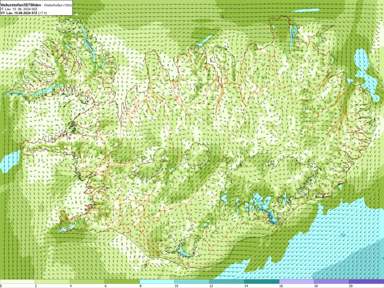This screenshot has width=384, height=288.
Task: Click the 16–18 light purple legend band
Action: [x=297, y=282]
